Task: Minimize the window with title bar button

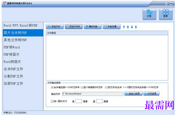Action: (x=166, y=4)
